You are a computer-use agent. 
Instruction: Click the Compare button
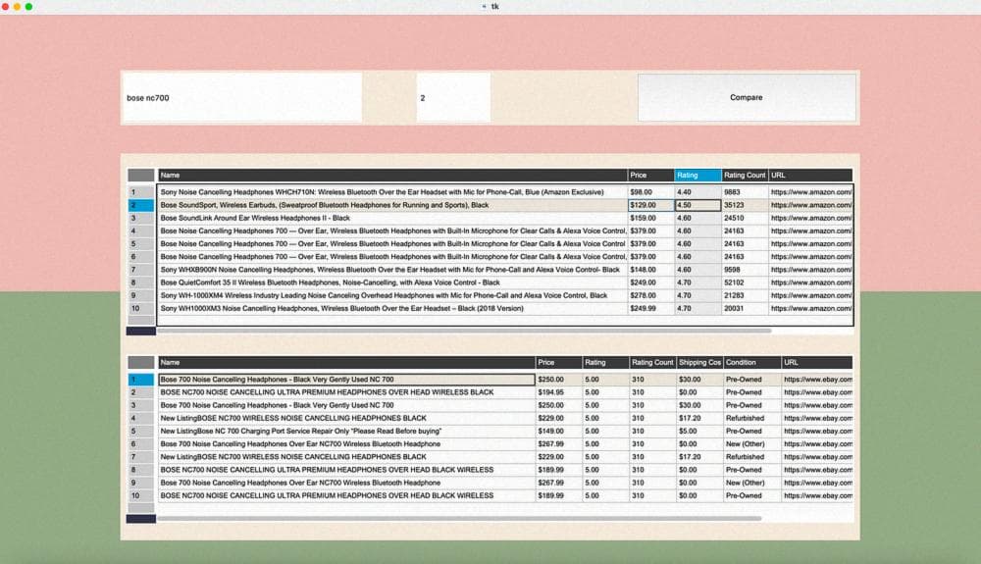click(746, 97)
